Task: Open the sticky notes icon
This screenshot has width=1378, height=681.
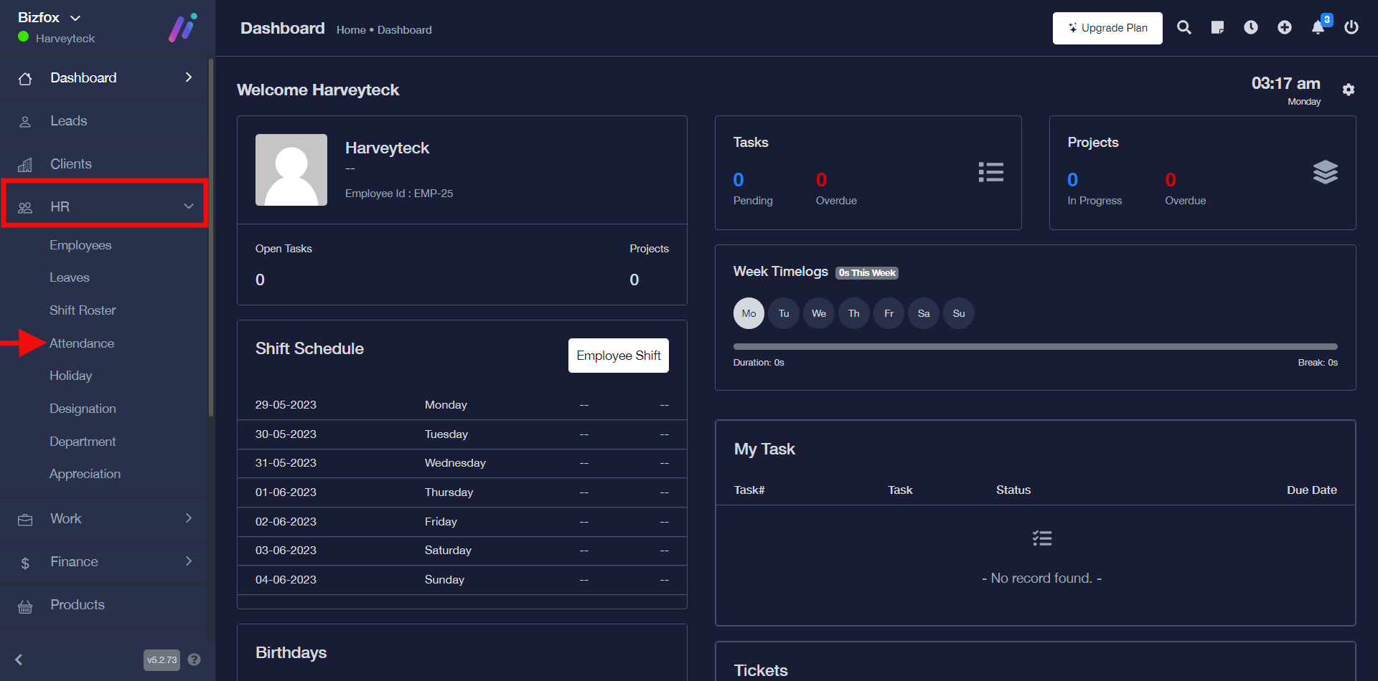Action: click(1217, 27)
